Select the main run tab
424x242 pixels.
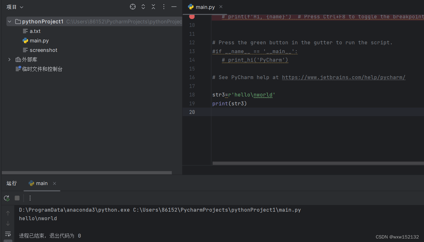tap(38, 183)
